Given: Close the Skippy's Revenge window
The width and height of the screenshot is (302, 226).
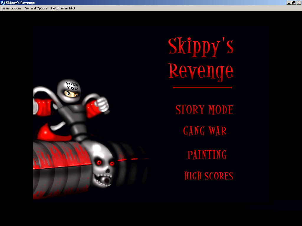Looking at the screenshot, I should coord(299,3).
